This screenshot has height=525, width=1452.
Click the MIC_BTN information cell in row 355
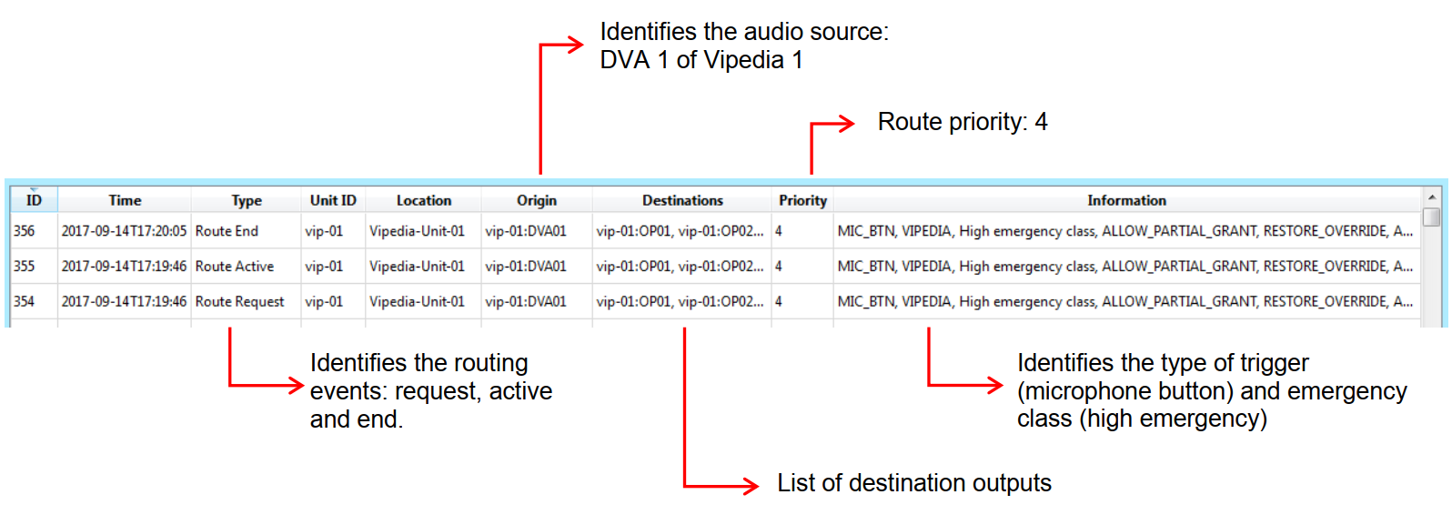click(1125, 267)
